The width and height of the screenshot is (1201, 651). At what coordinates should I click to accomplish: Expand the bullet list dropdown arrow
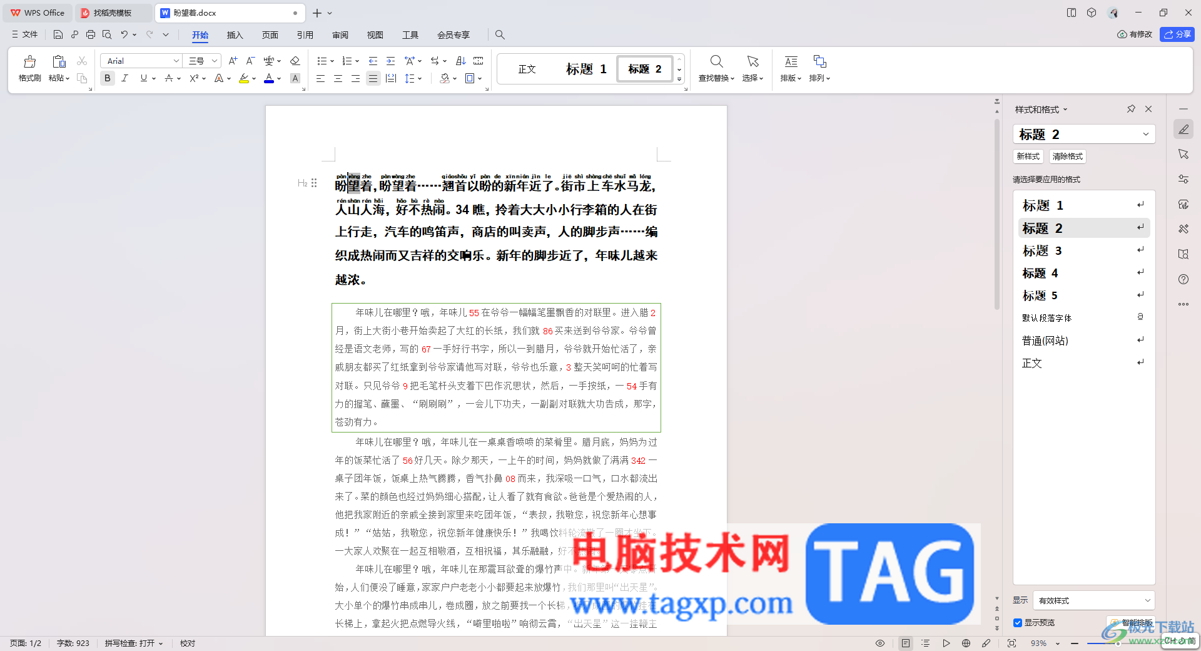(332, 61)
